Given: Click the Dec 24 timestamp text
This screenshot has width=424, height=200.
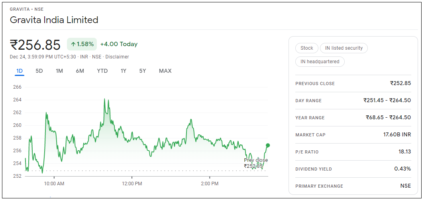Looking at the screenshot, I should pos(43,57).
